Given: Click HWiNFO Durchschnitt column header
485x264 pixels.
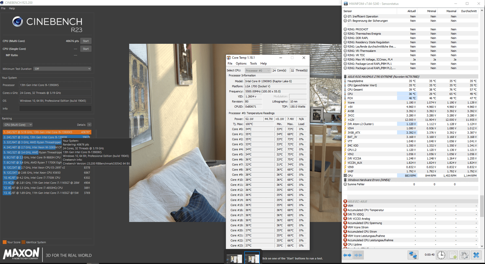Looking at the screenshot, I should [469, 11].
